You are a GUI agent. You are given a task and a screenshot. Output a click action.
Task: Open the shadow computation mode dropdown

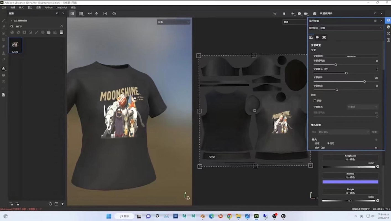[363, 107]
